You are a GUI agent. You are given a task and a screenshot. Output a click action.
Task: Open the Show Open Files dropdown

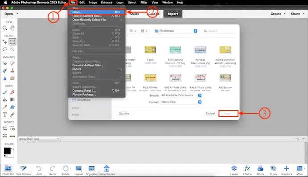[x=39, y=139]
